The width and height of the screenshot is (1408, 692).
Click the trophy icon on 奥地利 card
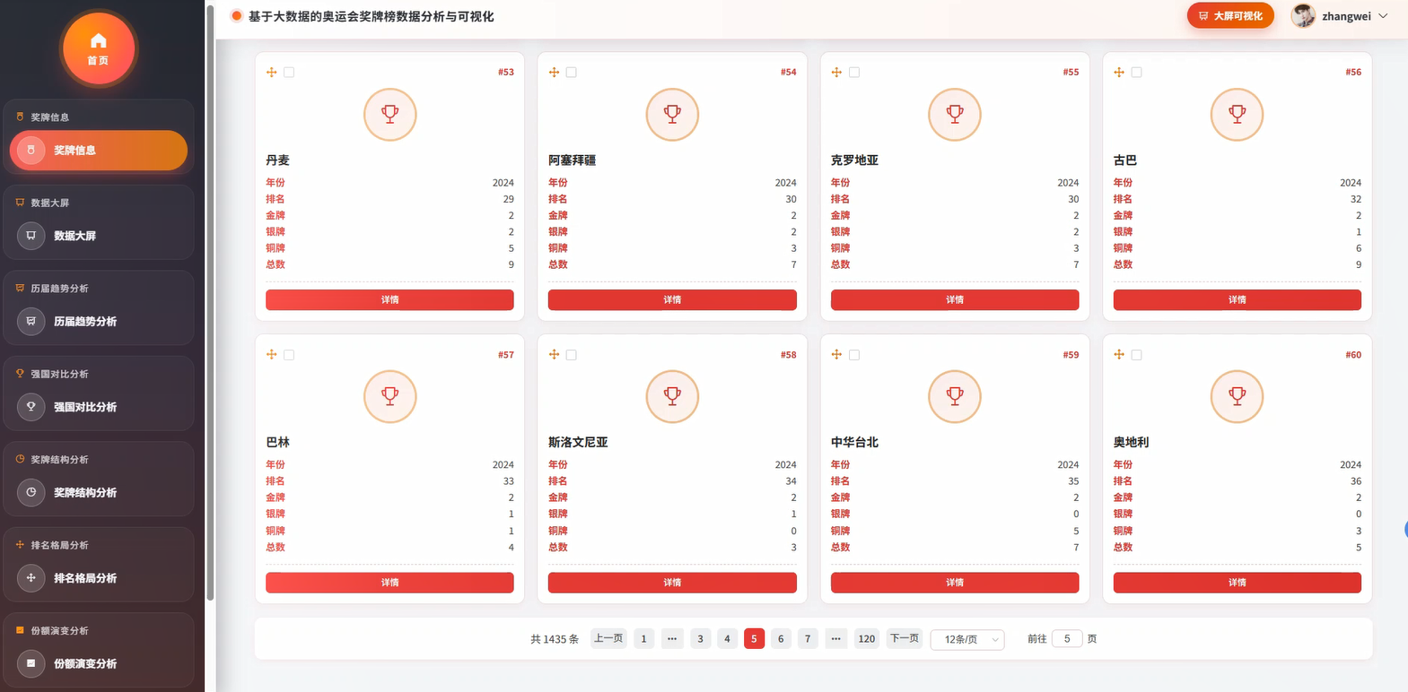point(1237,396)
